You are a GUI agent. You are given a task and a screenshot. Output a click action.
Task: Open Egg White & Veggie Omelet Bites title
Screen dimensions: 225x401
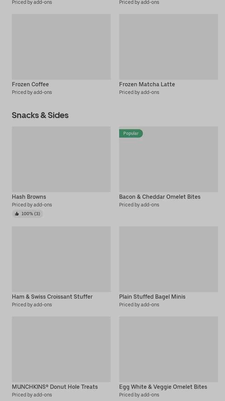click(163, 387)
